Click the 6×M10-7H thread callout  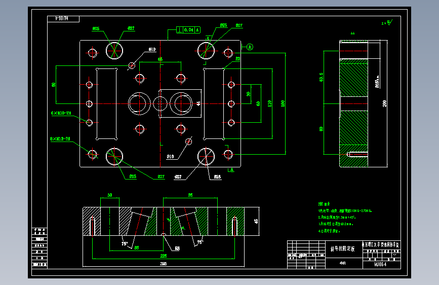tap(61, 113)
